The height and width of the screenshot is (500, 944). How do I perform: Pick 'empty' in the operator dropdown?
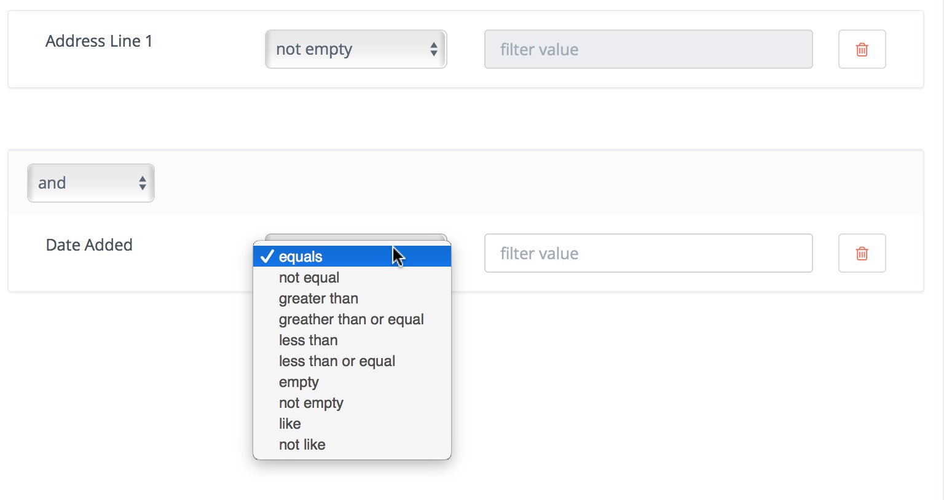(299, 382)
